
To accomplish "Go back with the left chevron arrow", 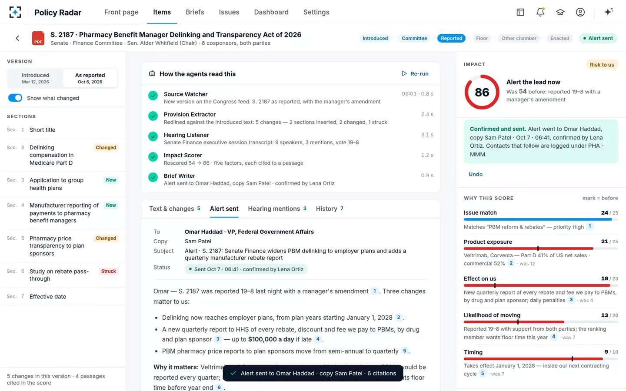I will (17, 38).
